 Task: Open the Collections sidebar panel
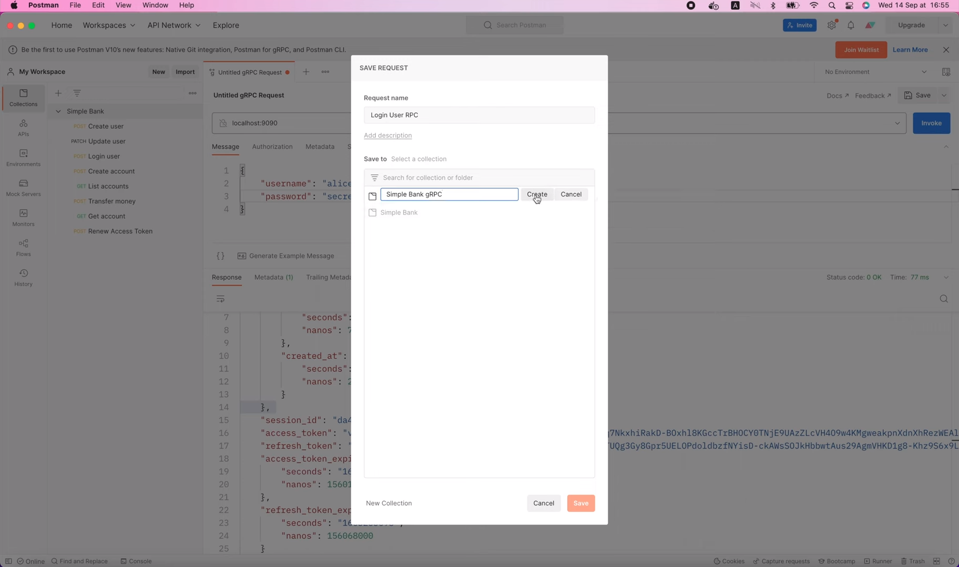click(x=23, y=98)
